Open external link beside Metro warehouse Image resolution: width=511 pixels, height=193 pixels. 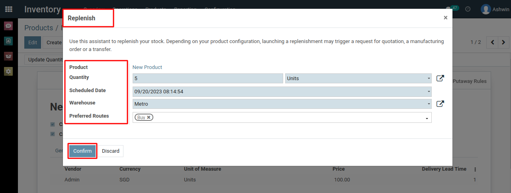coord(440,104)
